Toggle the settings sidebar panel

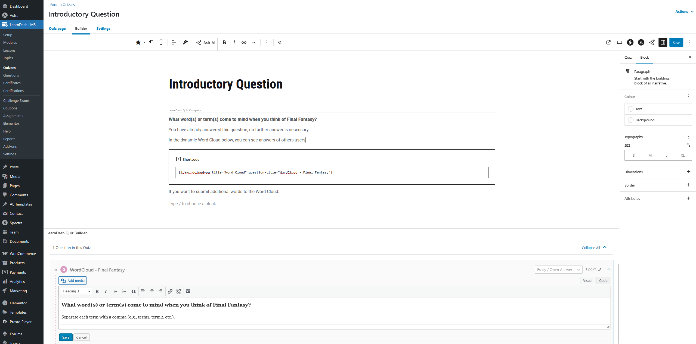click(663, 42)
